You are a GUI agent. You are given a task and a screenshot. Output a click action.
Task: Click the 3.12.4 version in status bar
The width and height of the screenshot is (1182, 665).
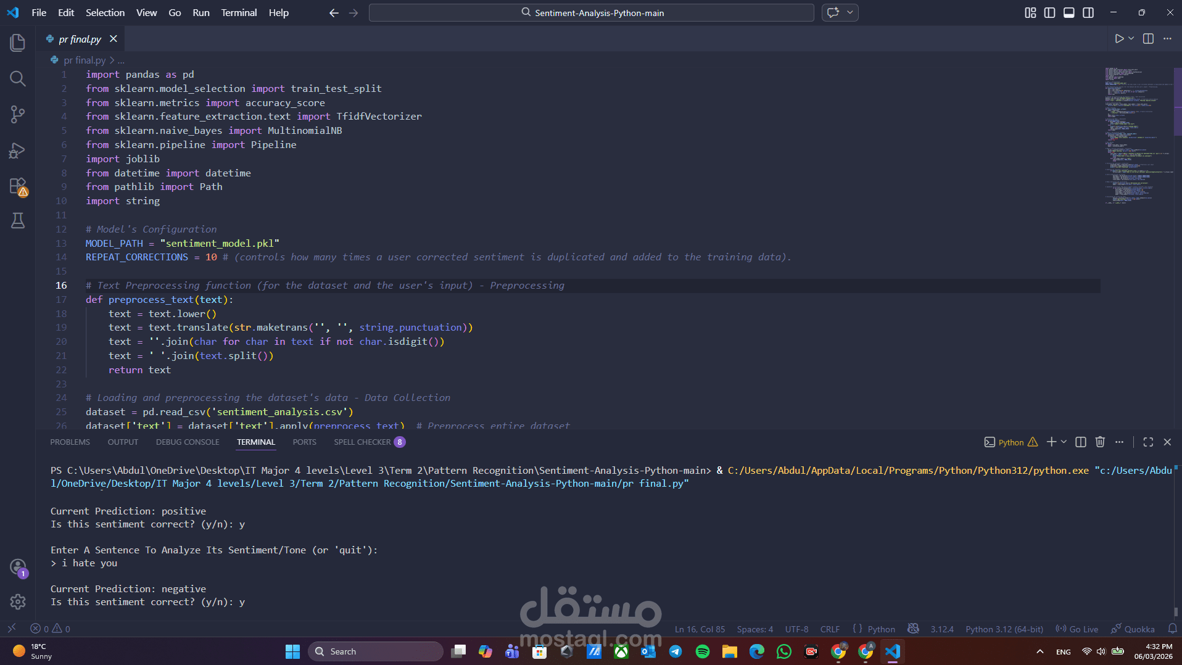coord(941,629)
